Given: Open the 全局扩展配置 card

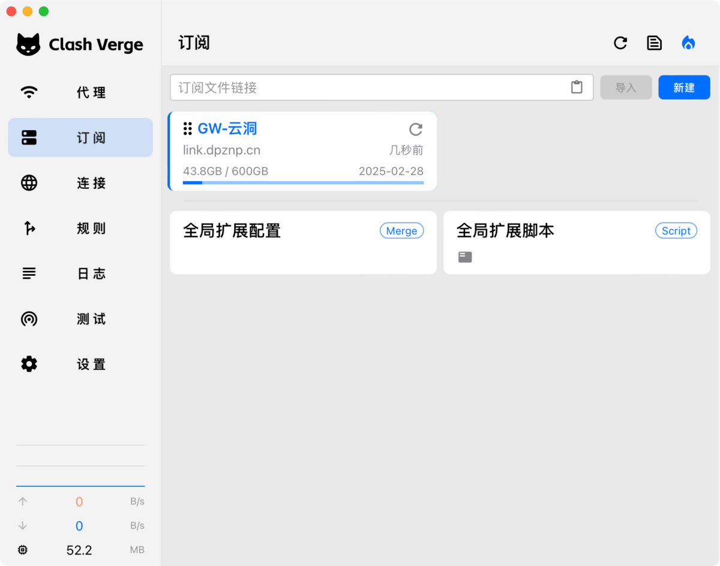Looking at the screenshot, I should (x=303, y=242).
